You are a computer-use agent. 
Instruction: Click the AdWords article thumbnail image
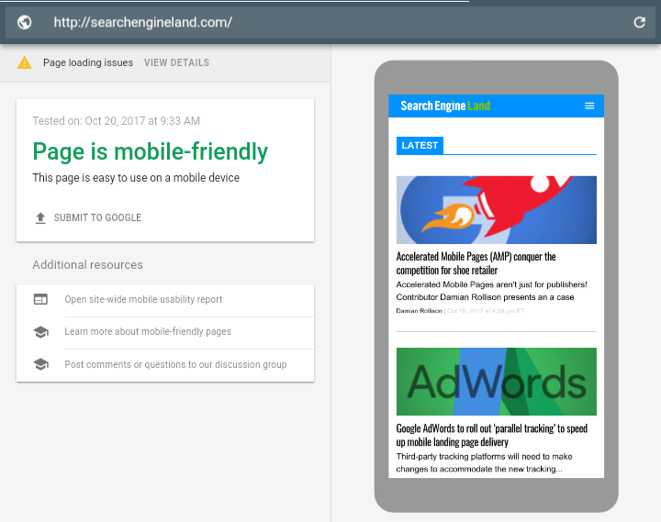point(496,382)
